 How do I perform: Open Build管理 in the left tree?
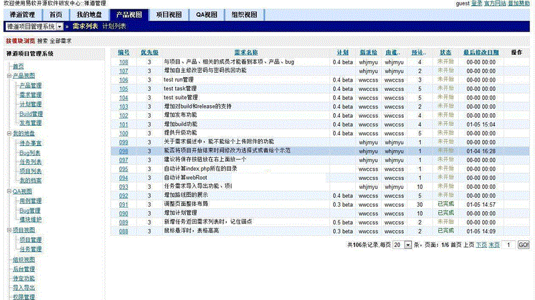click(x=31, y=114)
